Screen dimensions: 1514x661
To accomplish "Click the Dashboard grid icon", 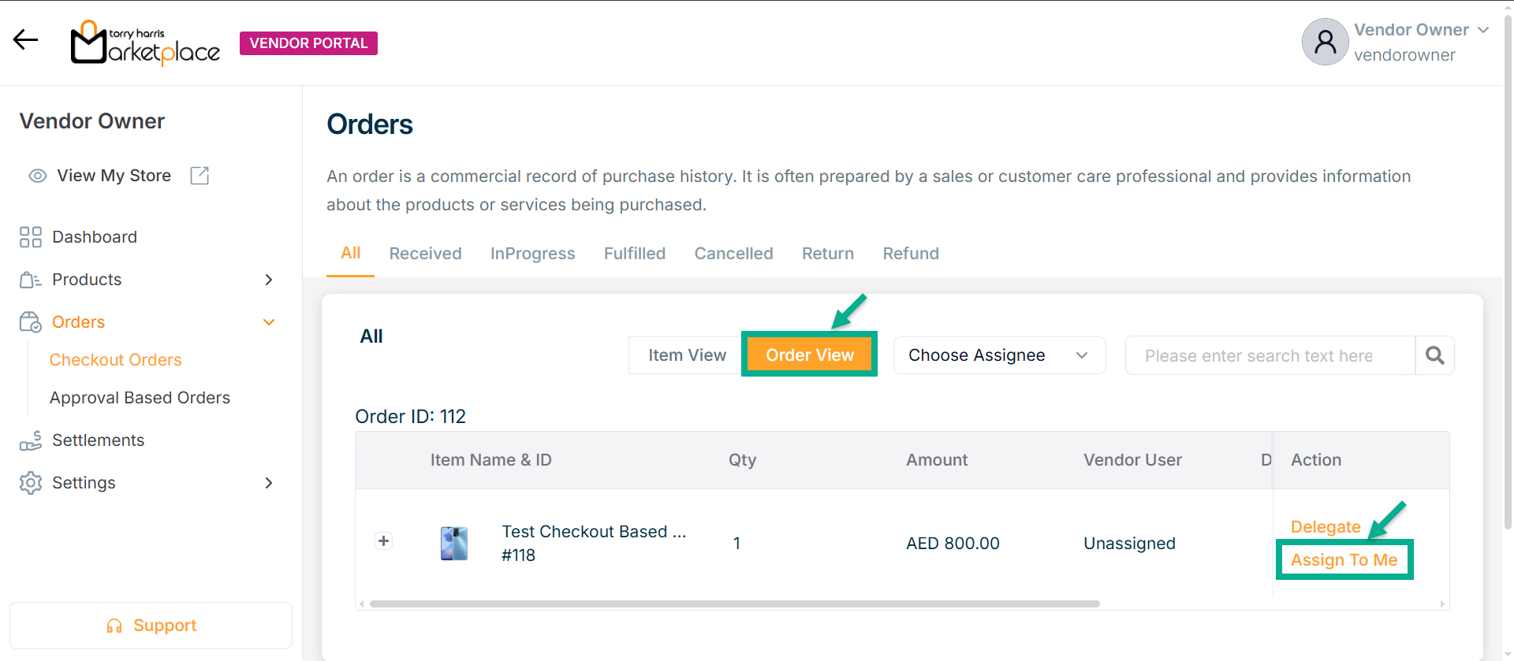I will tap(31, 237).
